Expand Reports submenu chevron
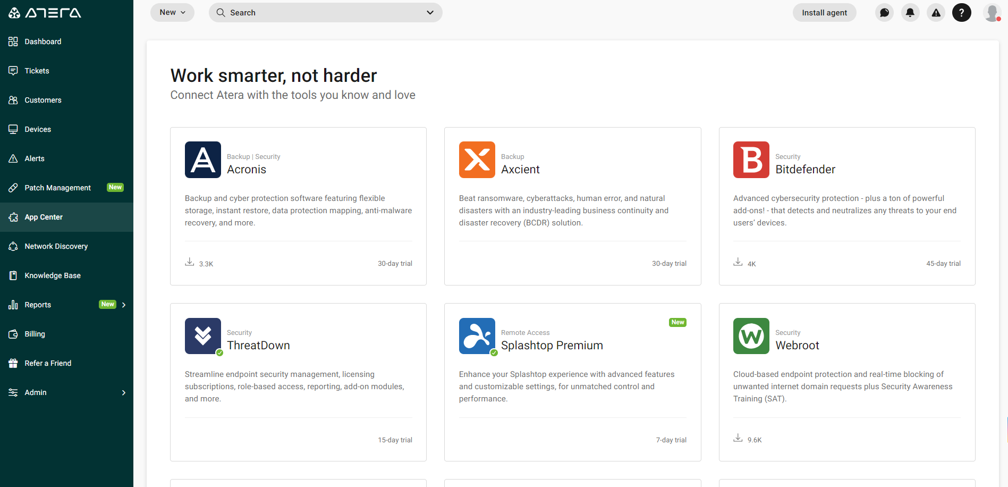Viewport: 1008px width, 487px height. pyautogui.click(x=124, y=305)
